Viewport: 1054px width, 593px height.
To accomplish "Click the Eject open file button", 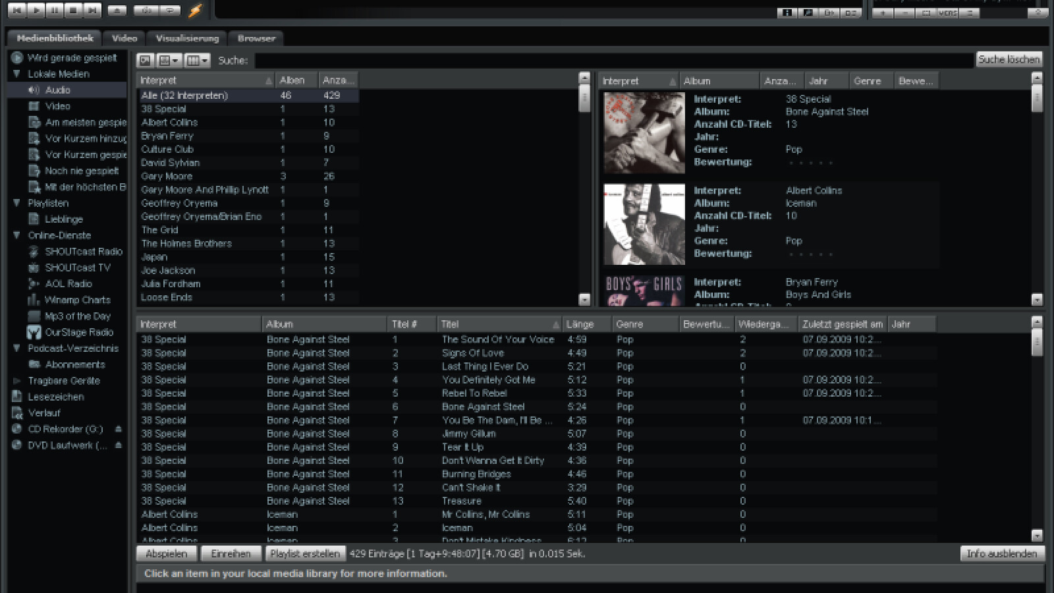I will (117, 10).
